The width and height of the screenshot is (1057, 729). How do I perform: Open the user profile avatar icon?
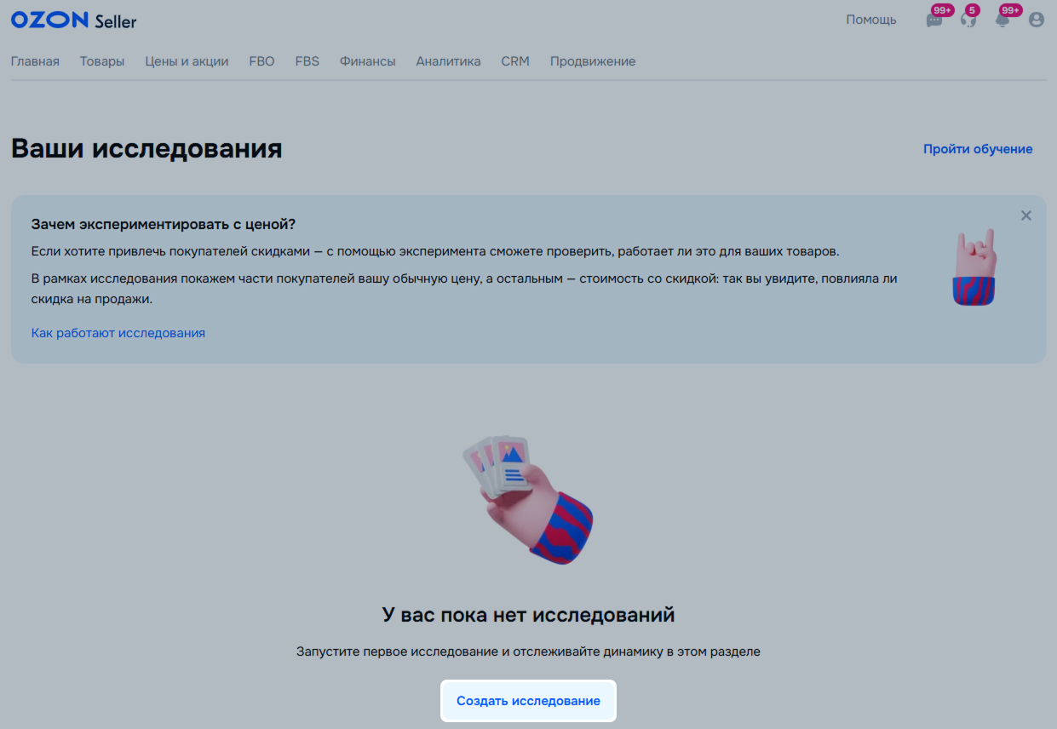[1037, 20]
